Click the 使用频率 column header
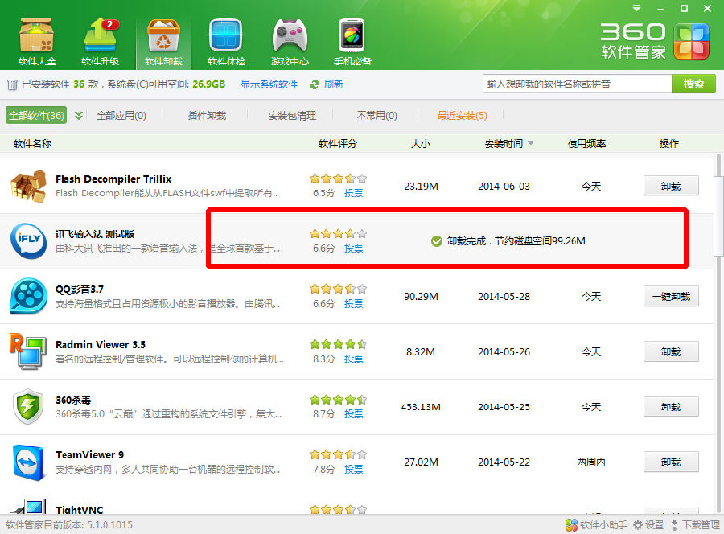Viewport: 724px width, 534px height. point(587,143)
